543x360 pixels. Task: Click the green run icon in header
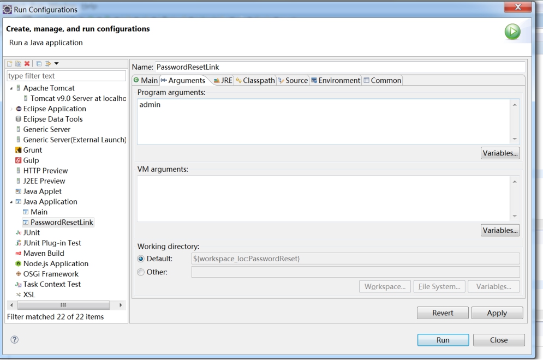coord(512,32)
